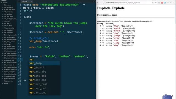Open the assets folder

pyautogui.click(x=6, y=83)
